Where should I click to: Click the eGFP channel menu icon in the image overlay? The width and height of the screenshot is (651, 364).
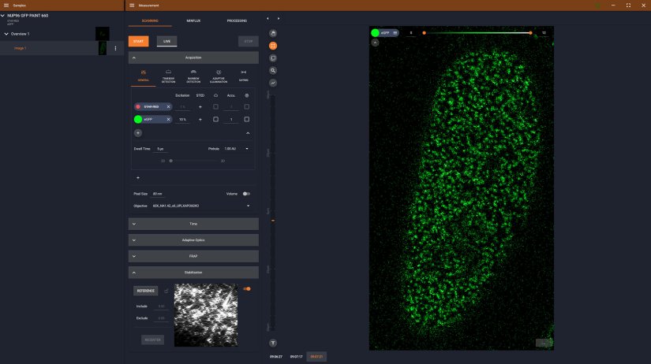coord(395,33)
